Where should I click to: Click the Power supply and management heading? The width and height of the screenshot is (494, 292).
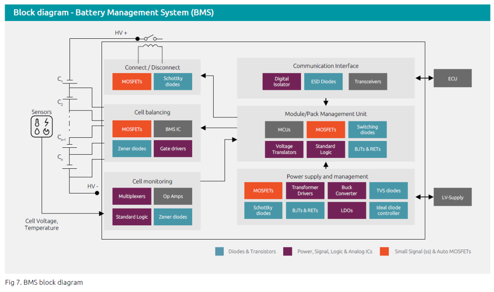click(x=328, y=176)
